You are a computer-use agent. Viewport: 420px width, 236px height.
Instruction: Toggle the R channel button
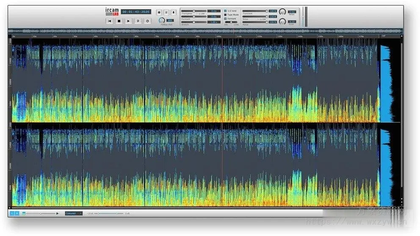17,213
